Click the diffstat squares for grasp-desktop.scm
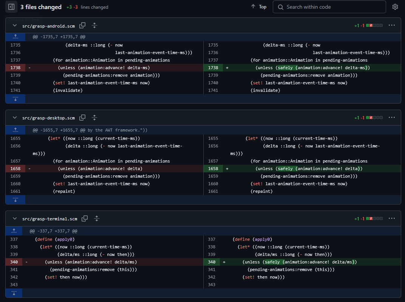The height and width of the screenshot is (302, 405). pos(374,118)
